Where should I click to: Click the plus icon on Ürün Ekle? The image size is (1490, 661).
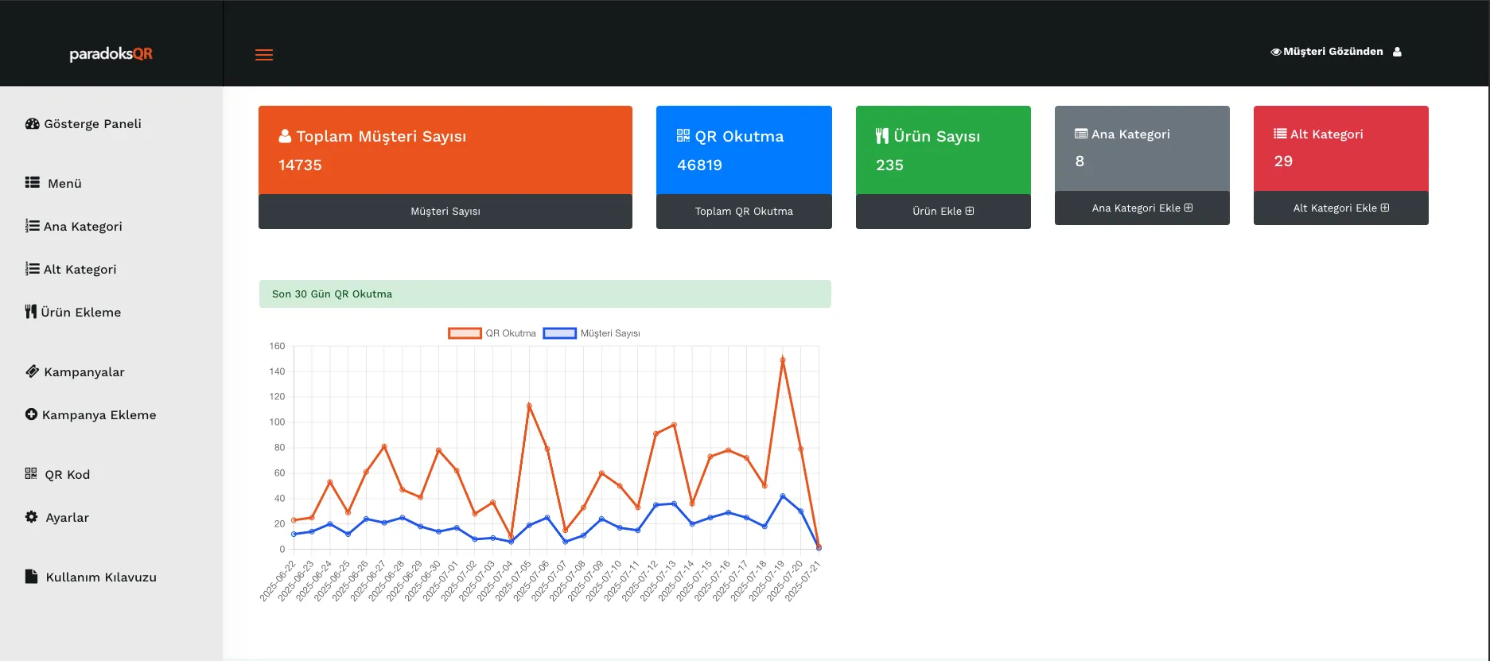click(970, 211)
